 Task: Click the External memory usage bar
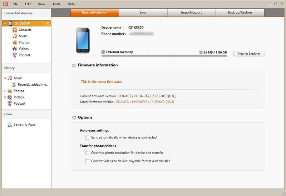[164, 56]
